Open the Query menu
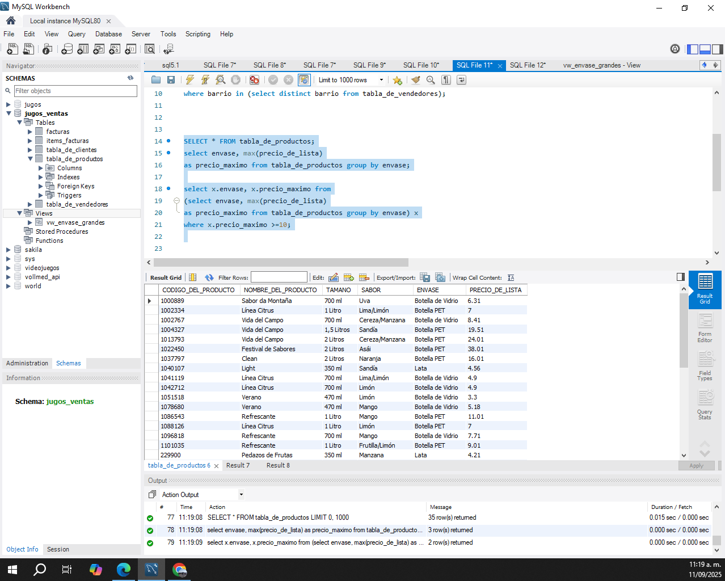The width and height of the screenshot is (725, 581). 77,34
